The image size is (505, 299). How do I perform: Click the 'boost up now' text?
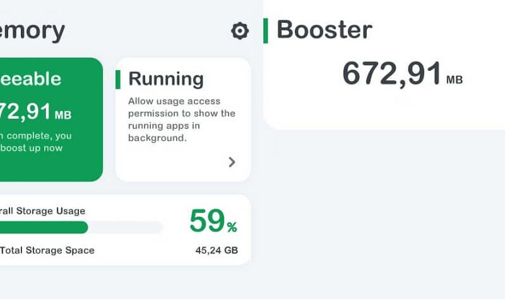coord(31,148)
